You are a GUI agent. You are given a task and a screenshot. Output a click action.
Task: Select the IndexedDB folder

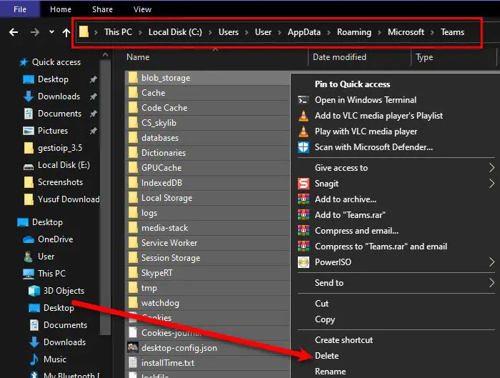[161, 183]
